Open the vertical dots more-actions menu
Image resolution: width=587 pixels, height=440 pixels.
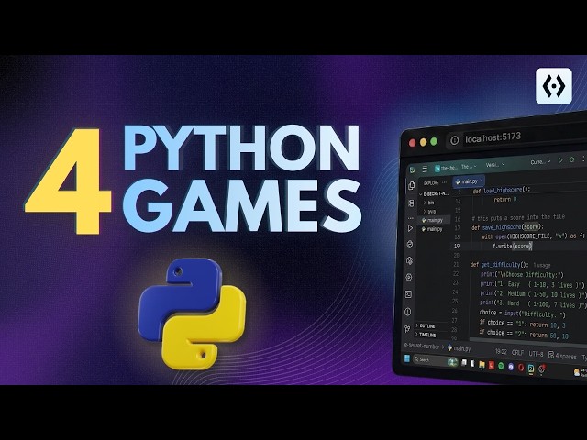click(x=583, y=159)
